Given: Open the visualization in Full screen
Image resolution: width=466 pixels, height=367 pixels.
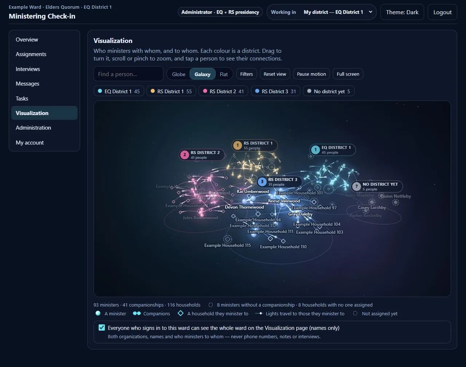Looking at the screenshot, I should tap(348, 74).
